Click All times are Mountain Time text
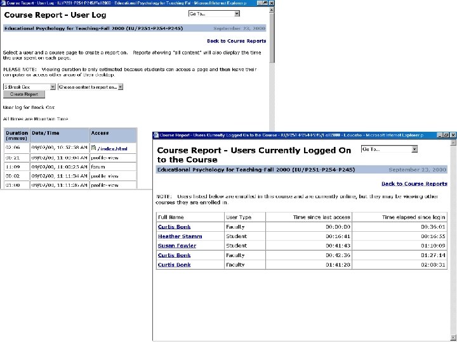Screen dimensions: 457x342 (36, 119)
